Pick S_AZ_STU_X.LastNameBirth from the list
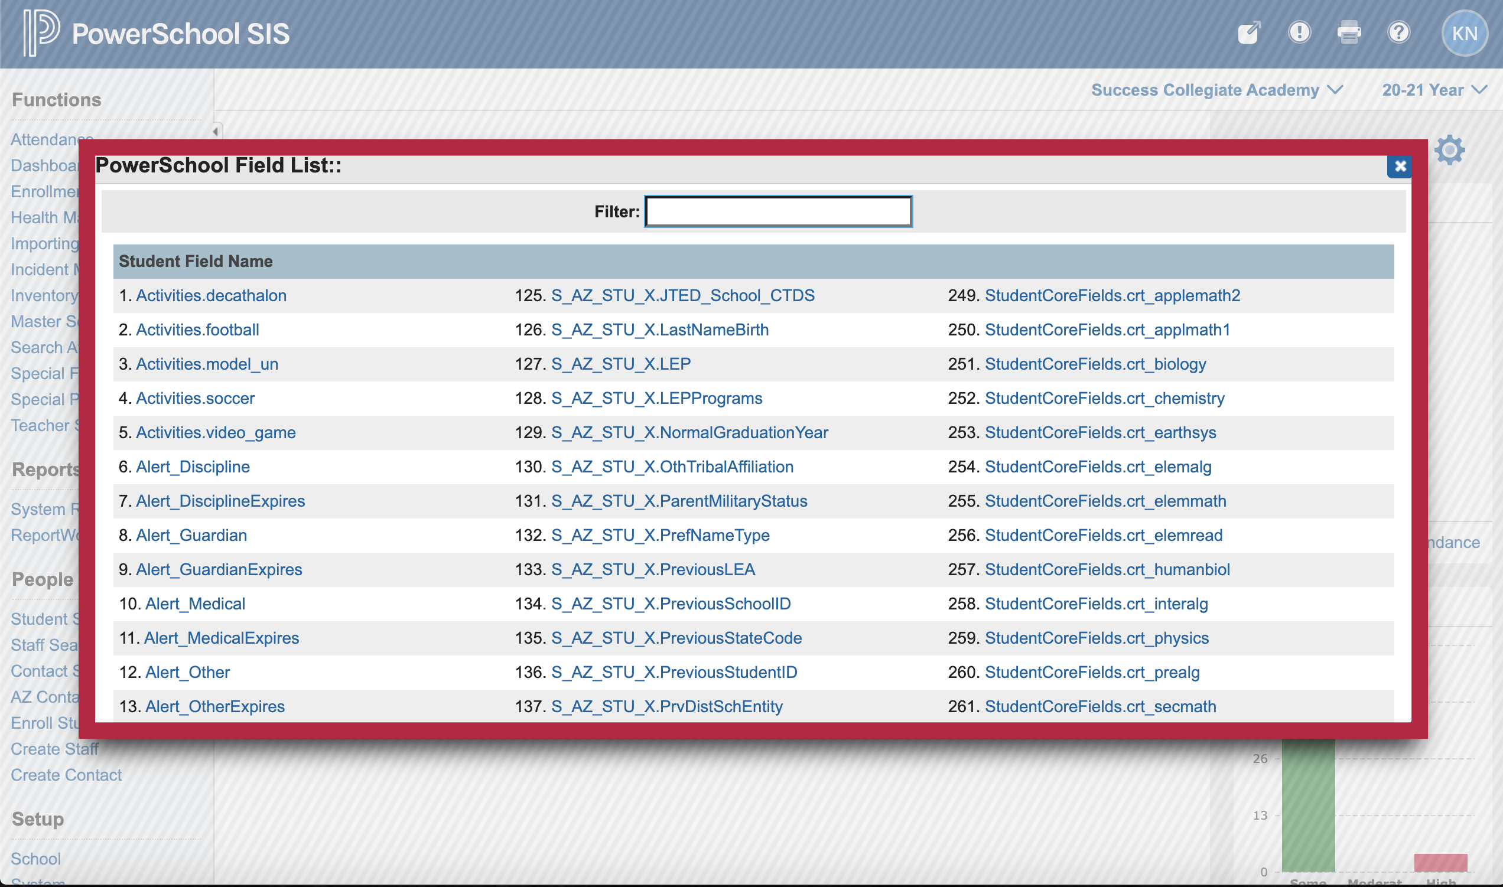The width and height of the screenshot is (1503, 887). (659, 330)
